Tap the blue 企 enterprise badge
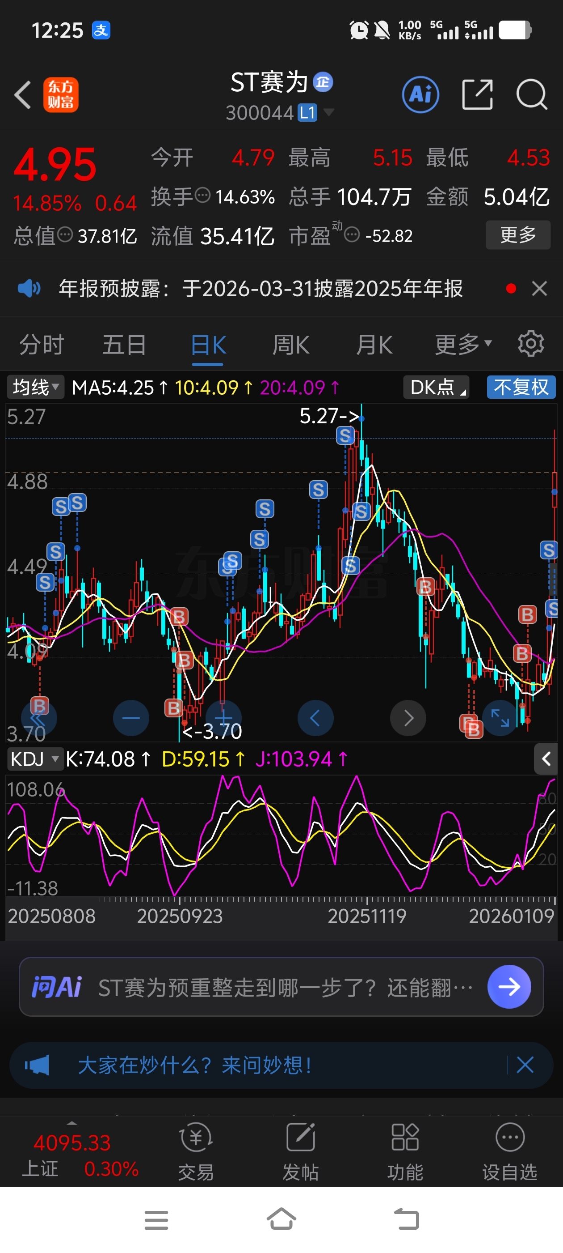 [x=323, y=82]
